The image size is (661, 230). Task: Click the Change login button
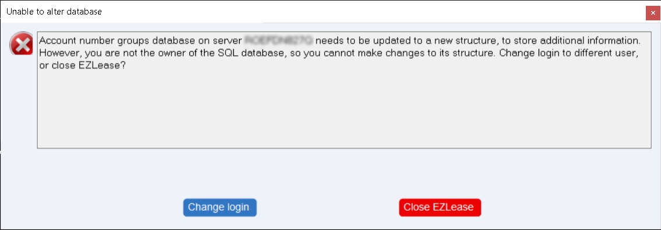[220, 207]
